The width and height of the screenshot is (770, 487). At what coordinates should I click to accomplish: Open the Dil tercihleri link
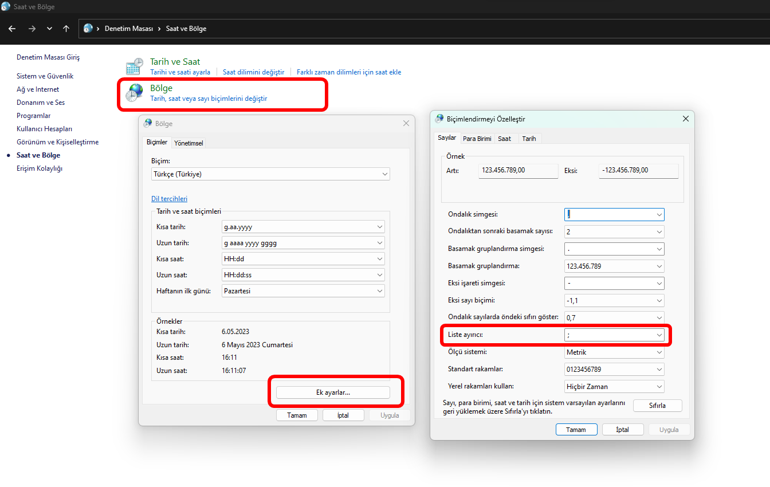point(169,199)
